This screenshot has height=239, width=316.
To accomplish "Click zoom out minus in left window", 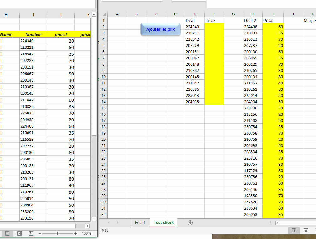I will click(x=40, y=234).
